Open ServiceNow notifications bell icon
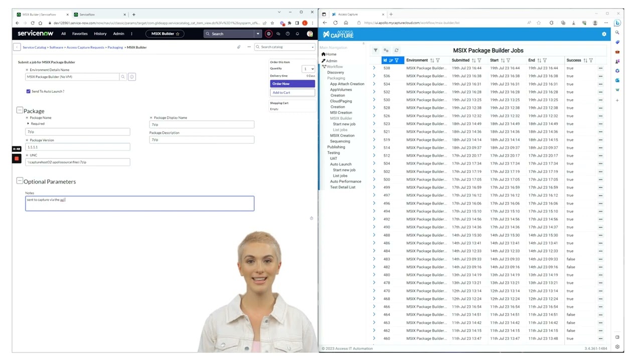The width and height of the screenshot is (642, 361). pyautogui.click(x=297, y=34)
